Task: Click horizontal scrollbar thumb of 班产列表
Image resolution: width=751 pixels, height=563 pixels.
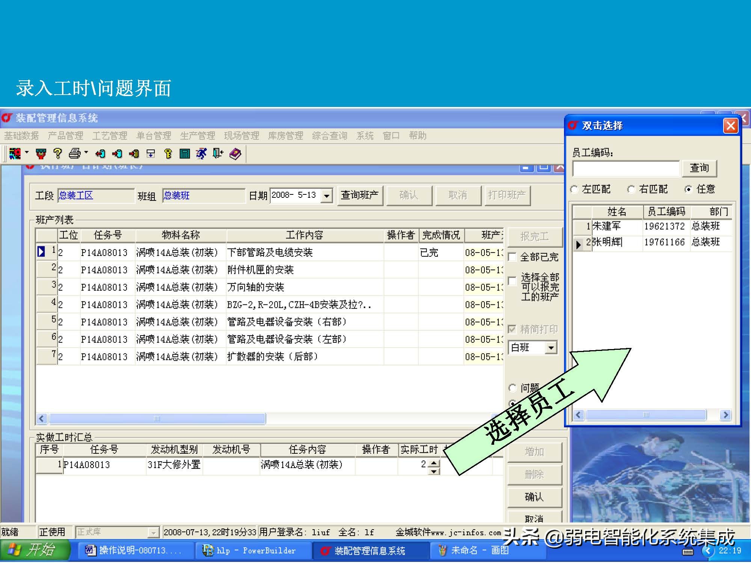Action: (x=157, y=418)
